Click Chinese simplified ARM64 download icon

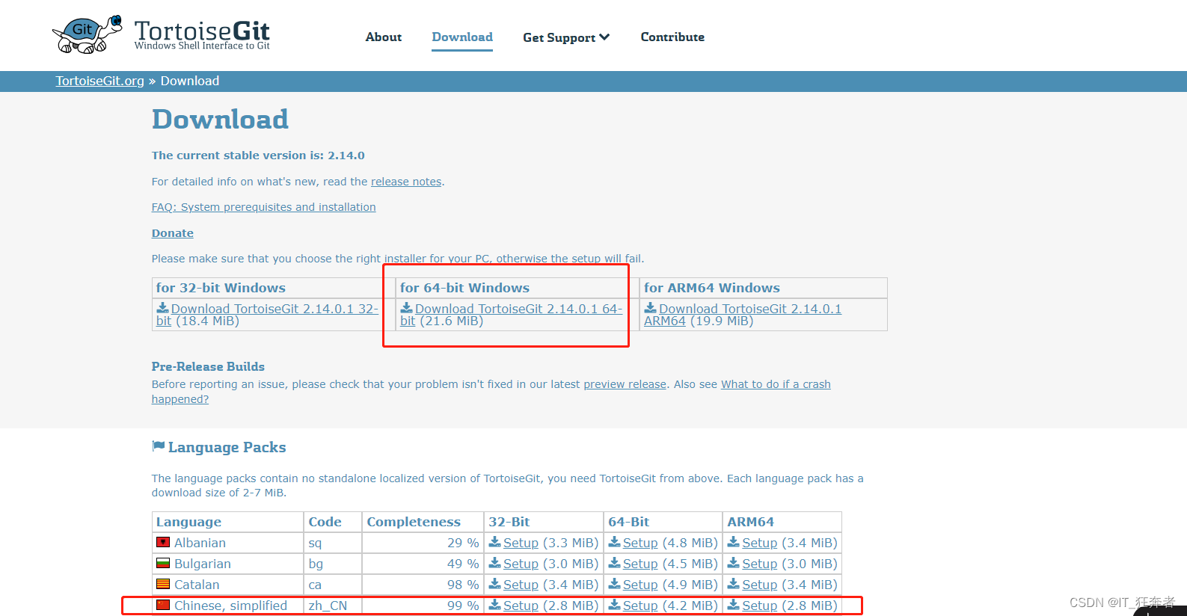coord(733,605)
